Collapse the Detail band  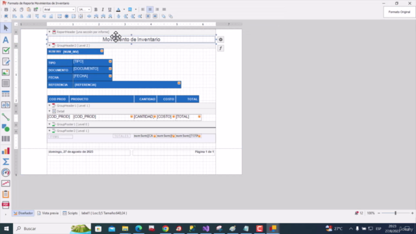point(49,111)
